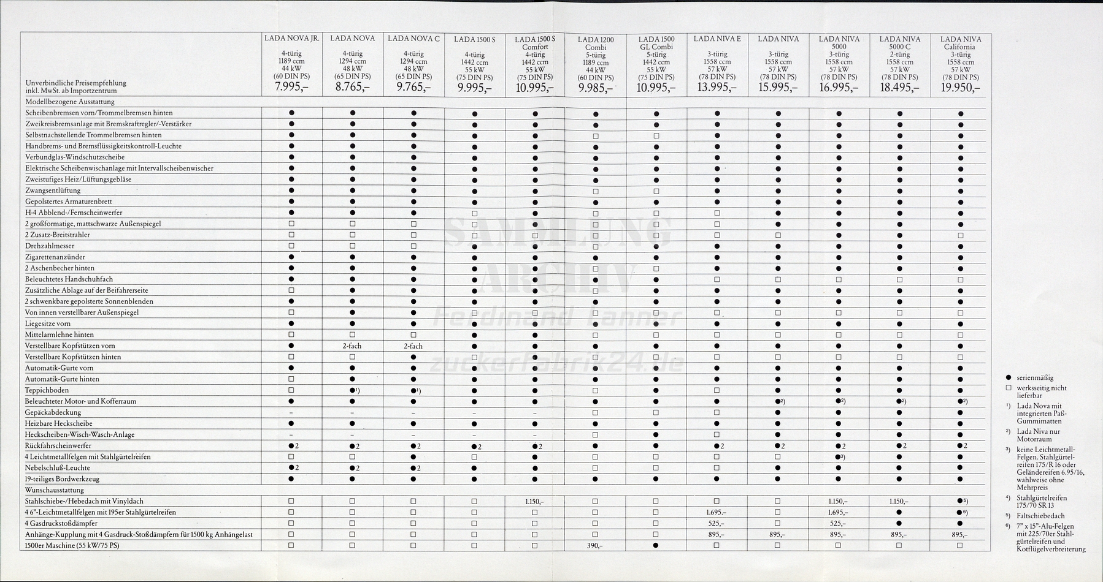Click the 9.985,– price
The image size is (1103, 582).
[x=596, y=88]
